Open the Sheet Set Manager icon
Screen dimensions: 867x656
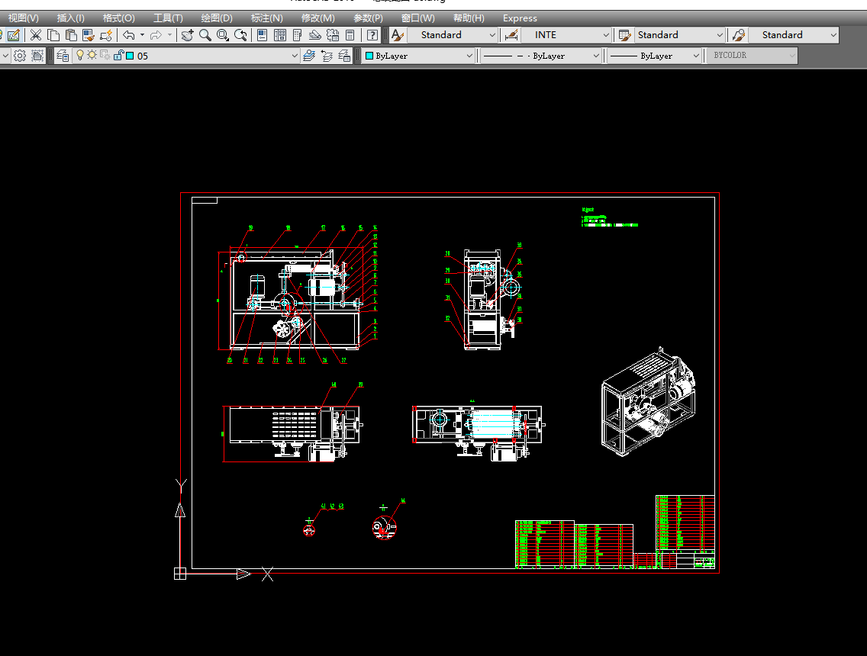(314, 35)
